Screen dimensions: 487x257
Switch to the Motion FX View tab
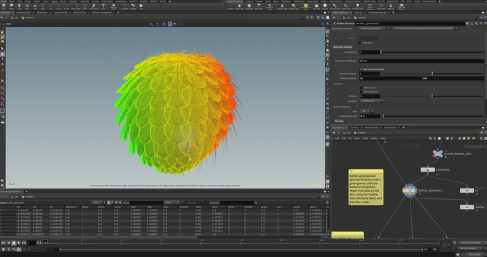pos(80,12)
